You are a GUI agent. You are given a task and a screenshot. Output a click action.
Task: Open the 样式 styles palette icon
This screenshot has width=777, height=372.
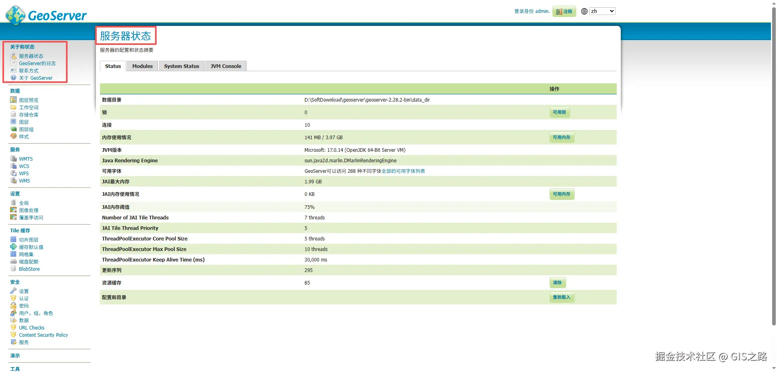pyautogui.click(x=13, y=136)
